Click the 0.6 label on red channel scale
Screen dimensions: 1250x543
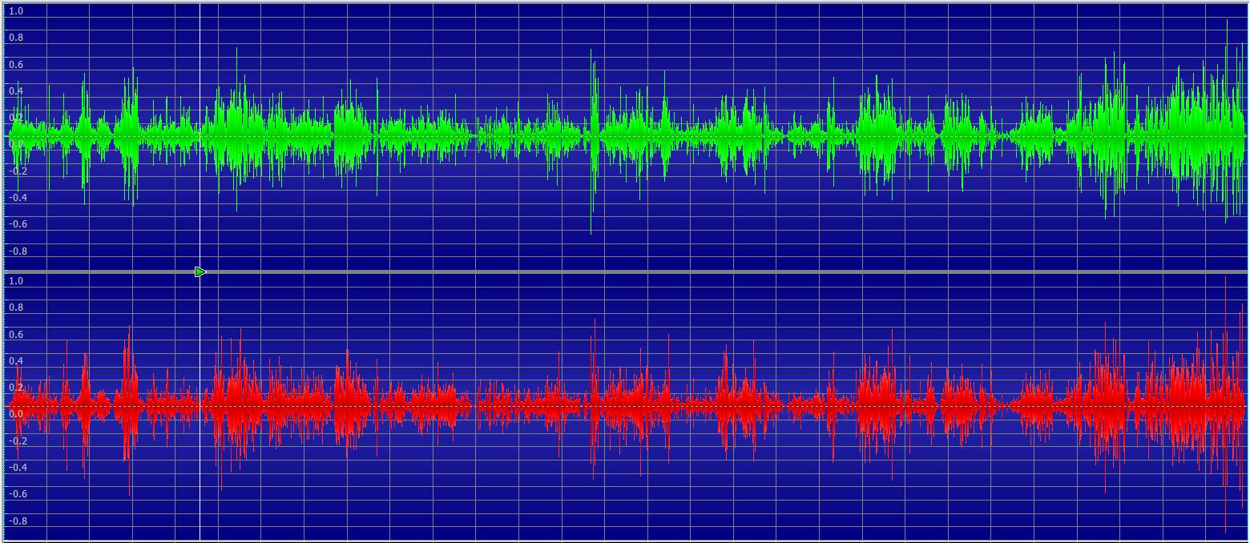(x=15, y=335)
